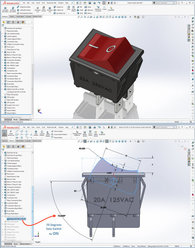Screen dimensions: 195x248
Task: Select the Convert Entities tool
Action: click(42, 133)
